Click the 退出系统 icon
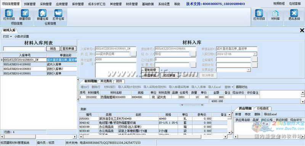 (x=294, y=15)
